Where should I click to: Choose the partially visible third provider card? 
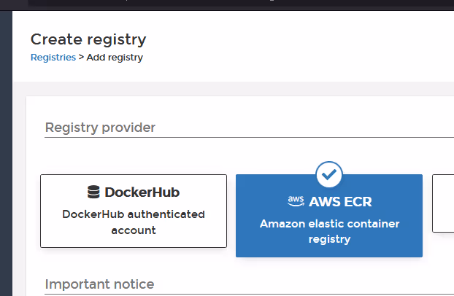tap(443, 203)
